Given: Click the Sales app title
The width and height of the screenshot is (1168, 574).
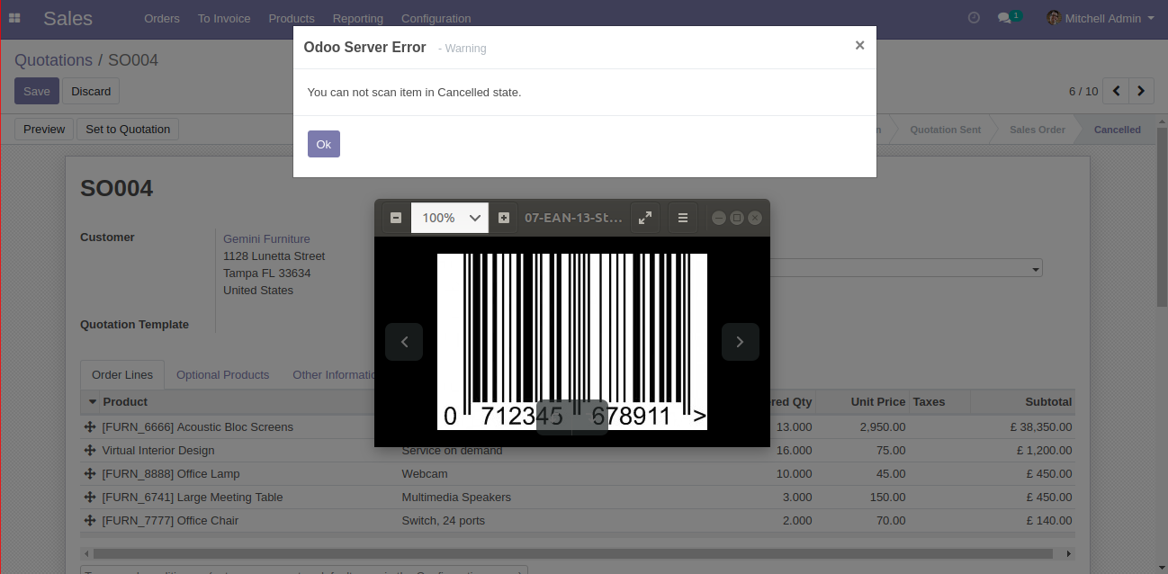Looking at the screenshot, I should 67,18.
